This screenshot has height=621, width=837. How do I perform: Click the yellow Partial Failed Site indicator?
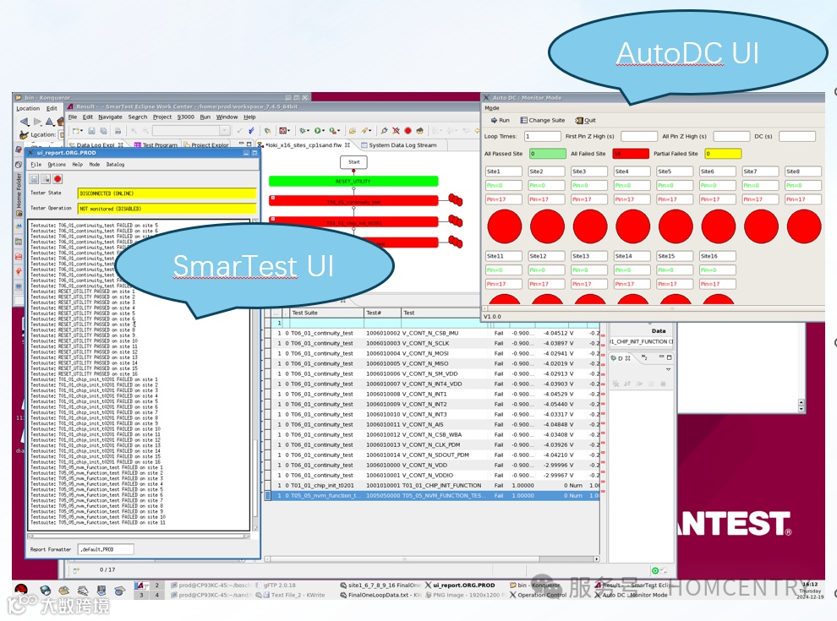[x=723, y=154]
